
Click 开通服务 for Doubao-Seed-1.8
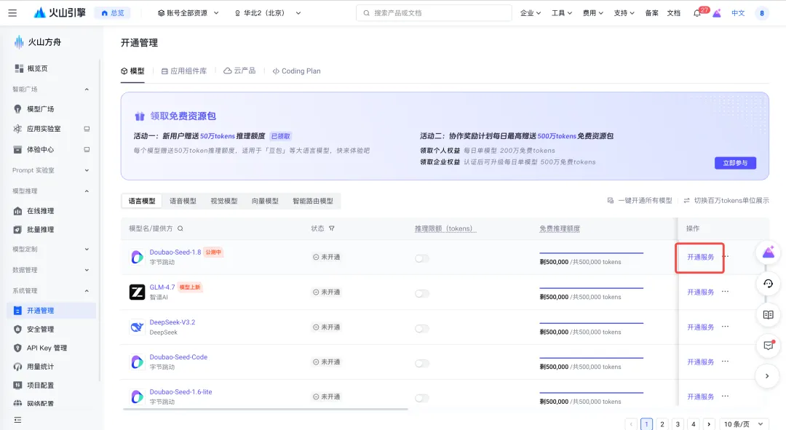tap(700, 257)
